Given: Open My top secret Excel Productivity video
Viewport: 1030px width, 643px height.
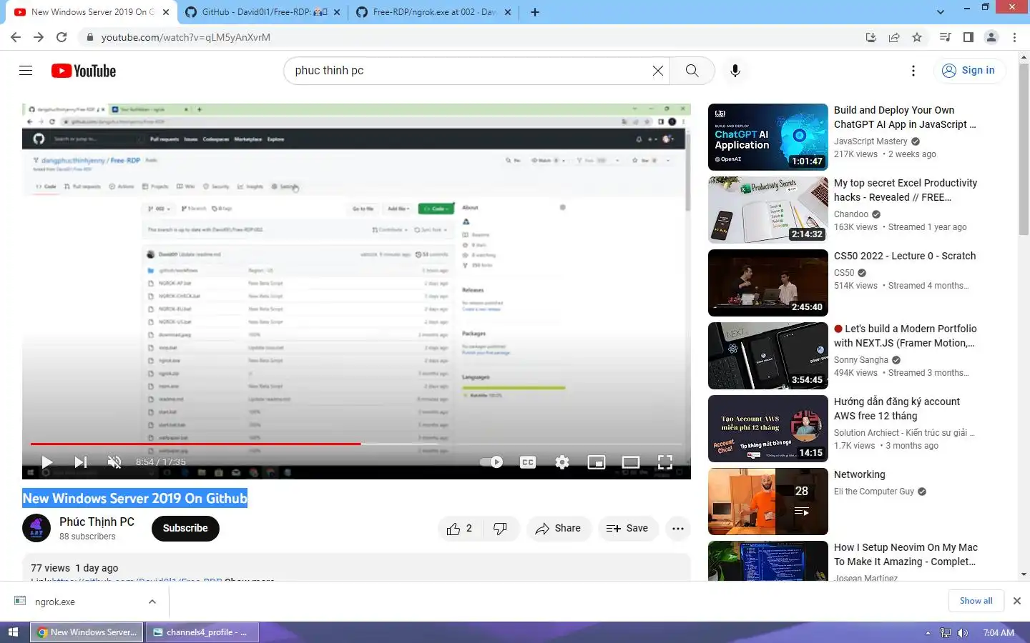Looking at the screenshot, I should (905, 190).
